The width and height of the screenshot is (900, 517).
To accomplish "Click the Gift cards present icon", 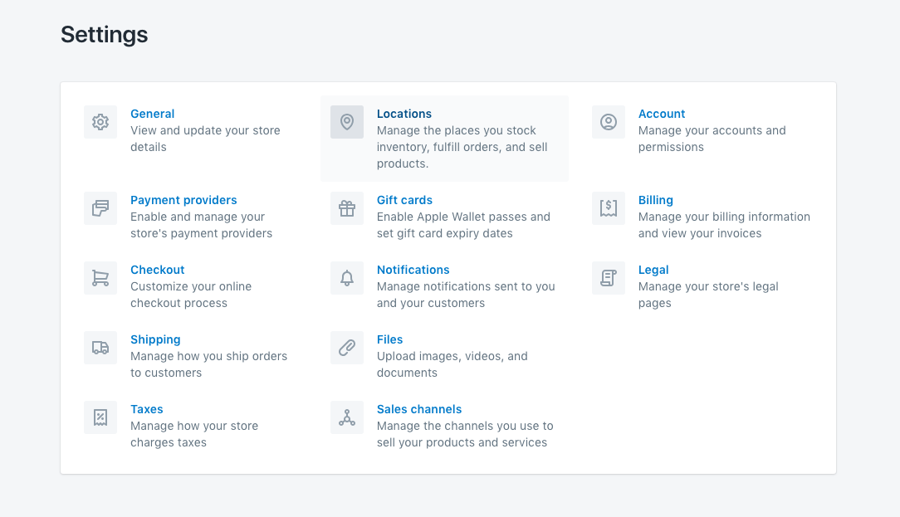I will click(347, 208).
